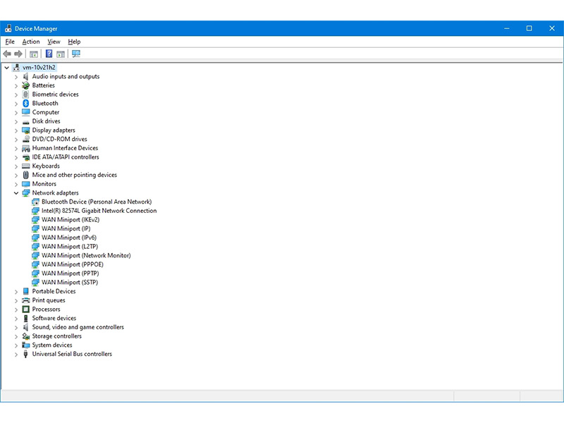Select the IDE ATA/ATAPI controllers label
This screenshot has width=564, height=423.
(66, 157)
